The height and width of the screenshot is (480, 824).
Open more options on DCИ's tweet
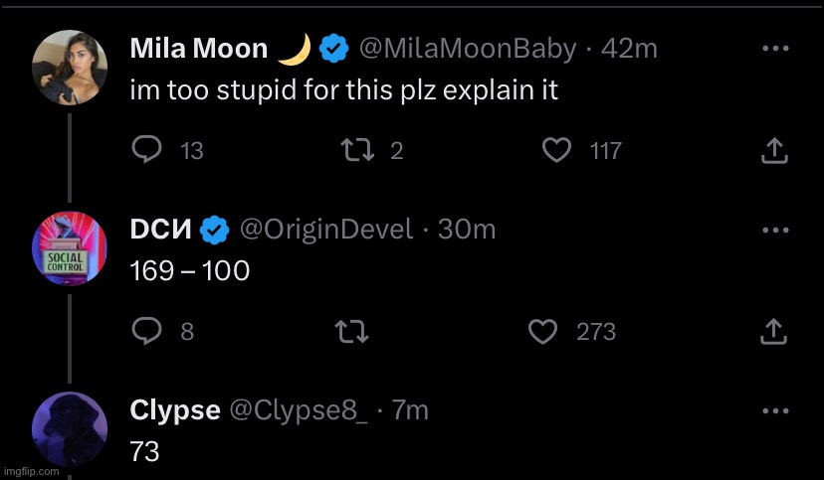coord(775,230)
